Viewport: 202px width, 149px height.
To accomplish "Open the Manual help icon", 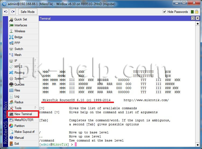I will pos(11,138).
